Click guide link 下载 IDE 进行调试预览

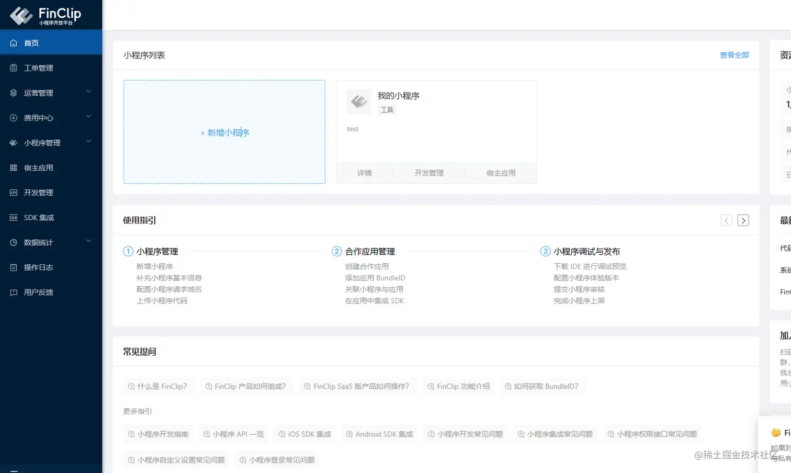[590, 266]
